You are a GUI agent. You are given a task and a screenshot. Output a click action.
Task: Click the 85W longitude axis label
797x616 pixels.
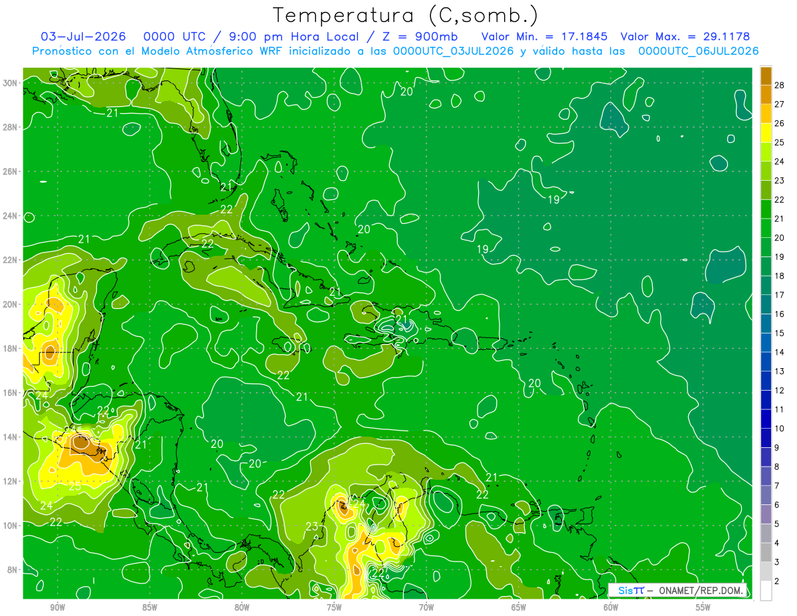pyautogui.click(x=149, y=607)
